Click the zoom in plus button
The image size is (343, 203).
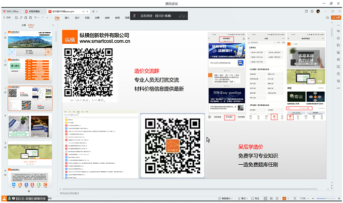(x=339, y=198)
